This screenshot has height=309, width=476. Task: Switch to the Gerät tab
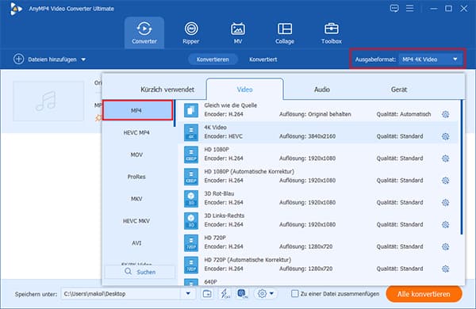[x=399, y=90]
